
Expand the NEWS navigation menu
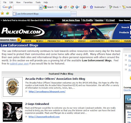click(x=40, y=41)
